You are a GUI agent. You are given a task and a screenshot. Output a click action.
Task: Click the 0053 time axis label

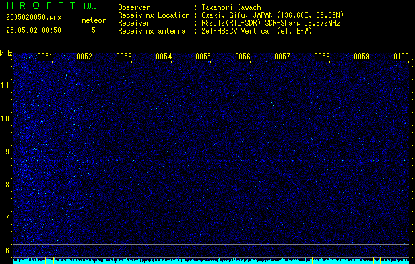pos(124,57)
